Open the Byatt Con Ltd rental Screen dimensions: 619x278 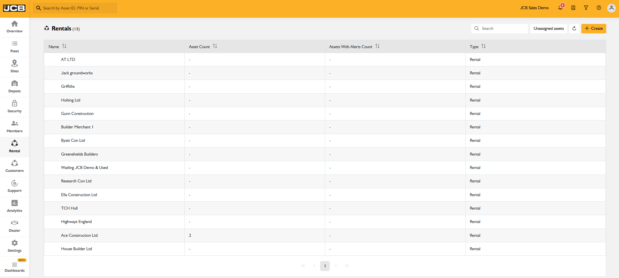tap(325, 140)
